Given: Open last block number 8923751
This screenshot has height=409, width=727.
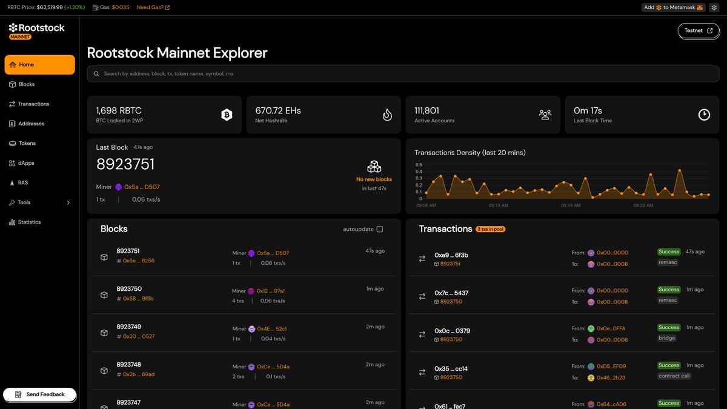Looking at the screenshot, I should coord(125,164).
